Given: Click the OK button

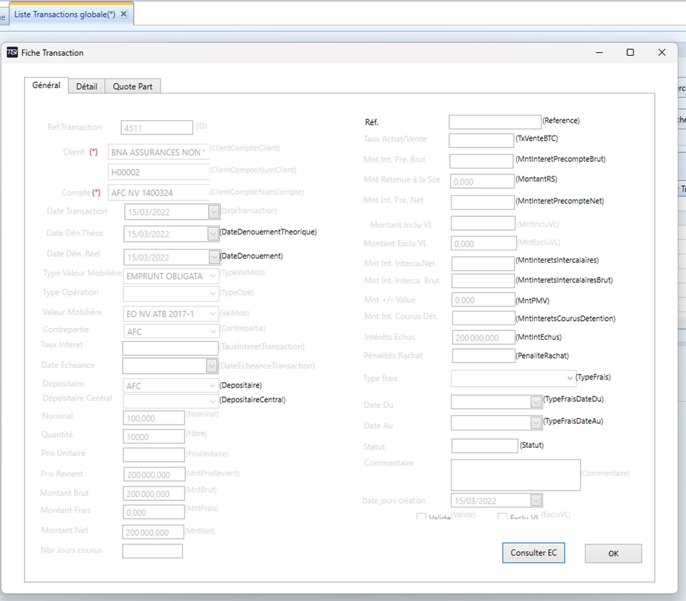Looking at the screenshot, I should [613, 553].
